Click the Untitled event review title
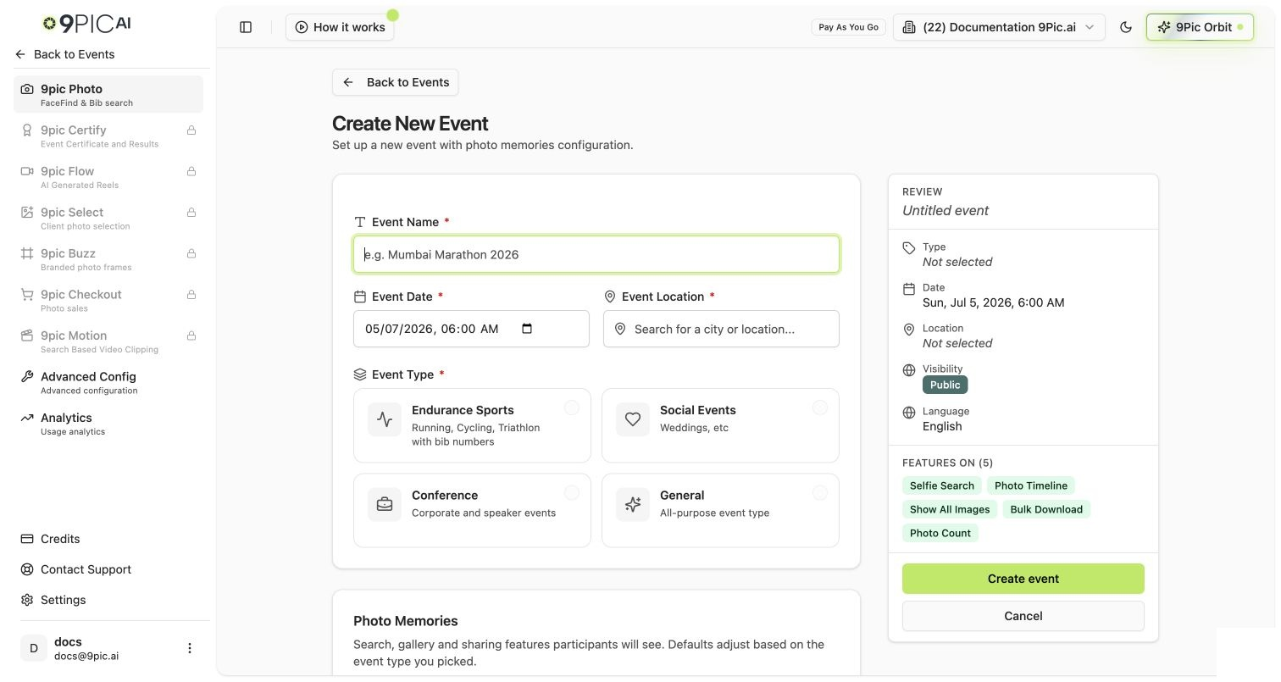The height and width of the screenshot is (682, 1281). (945, 210)
